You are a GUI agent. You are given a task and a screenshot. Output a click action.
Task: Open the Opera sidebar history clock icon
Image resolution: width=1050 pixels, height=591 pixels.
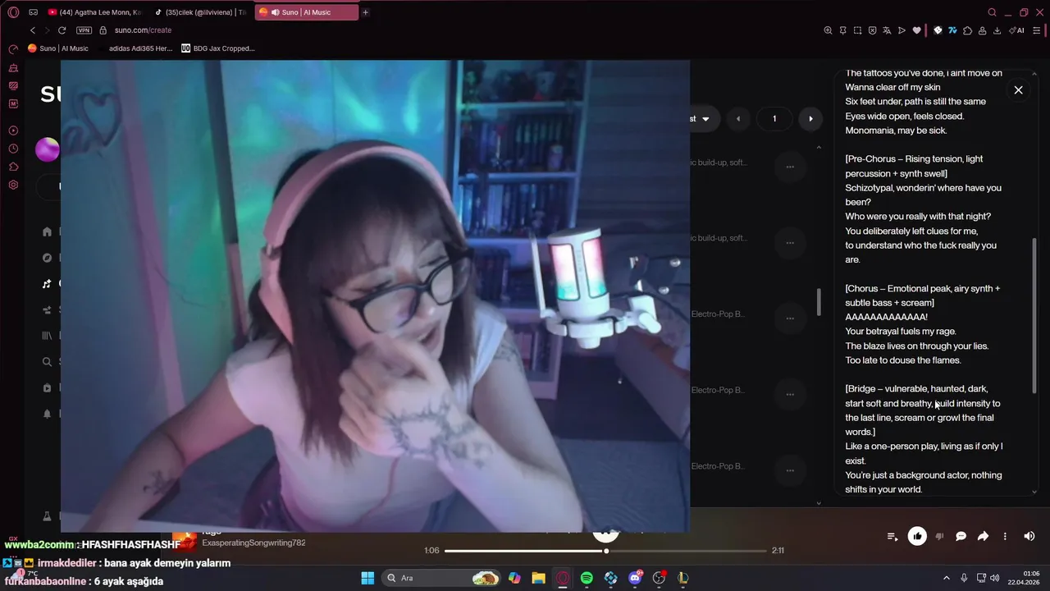coord(13,149)
